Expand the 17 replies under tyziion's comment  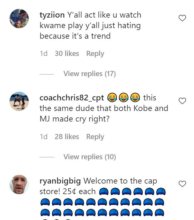[89, 74]
